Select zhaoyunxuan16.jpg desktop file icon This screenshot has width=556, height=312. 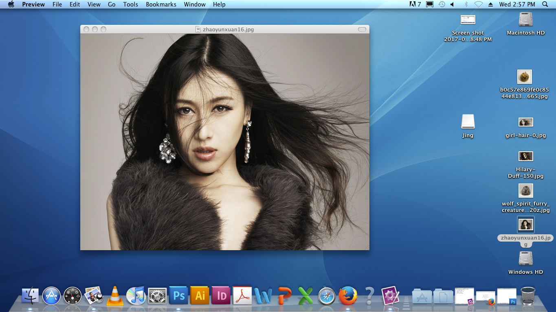(x=526, y=225)
